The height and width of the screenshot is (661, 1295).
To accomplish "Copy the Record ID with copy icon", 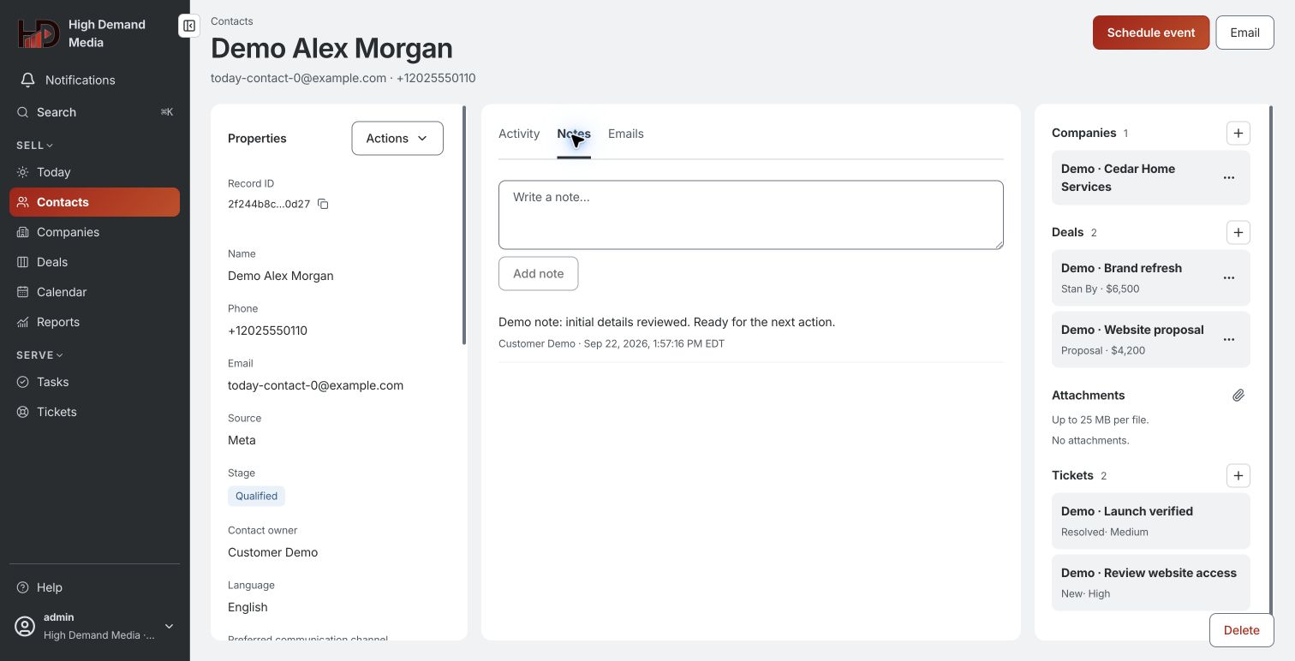I will pyautogui.click(x=323, y=204).
